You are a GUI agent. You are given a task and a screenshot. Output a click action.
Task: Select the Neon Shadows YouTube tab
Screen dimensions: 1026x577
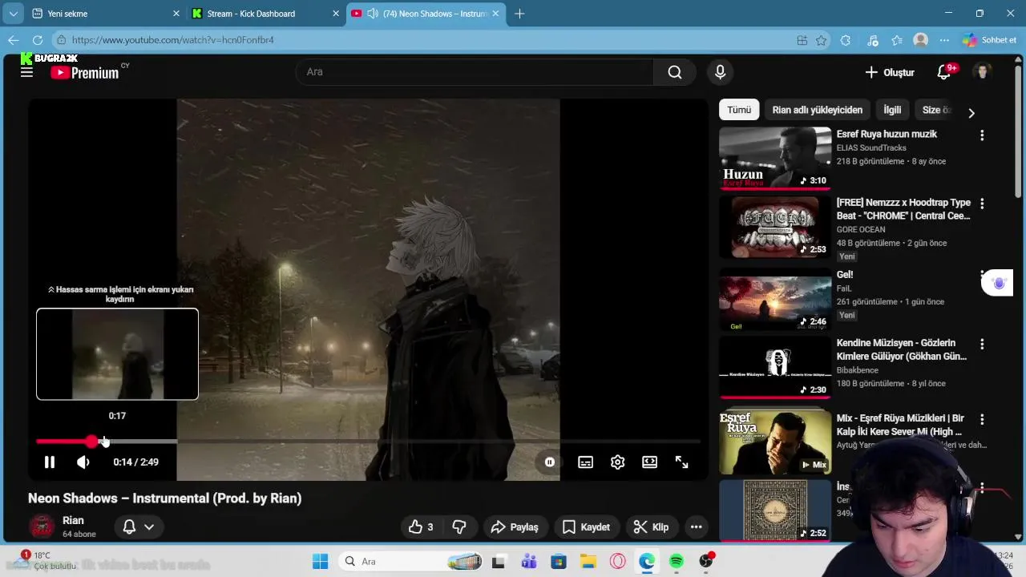pyautogui.click(x=426, y=14)
